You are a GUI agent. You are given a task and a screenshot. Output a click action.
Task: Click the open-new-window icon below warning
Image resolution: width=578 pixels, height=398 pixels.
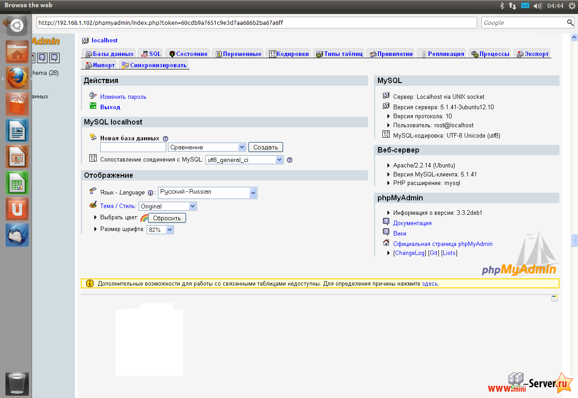(555, 298)
